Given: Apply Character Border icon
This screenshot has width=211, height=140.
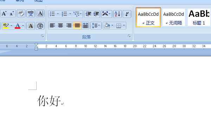Looking at the screenshot, I should (40, 13).
